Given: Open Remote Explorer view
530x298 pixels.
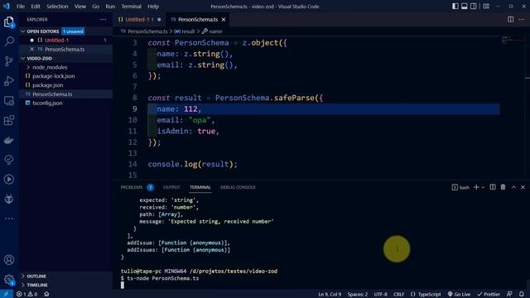Looking at the screenshot, I should (x=9, y=101).
